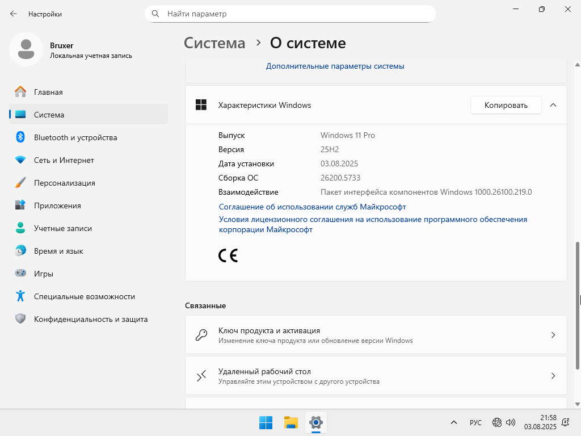This screenshot has height=436, width=581.
Task: Open the Ключ продукта и активация card
Action: [x=376, y=335]
